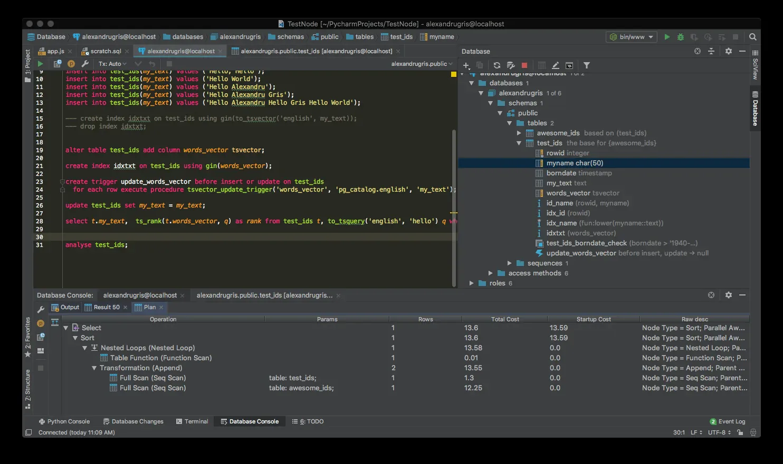The image size is (783, 464).
Task: Collapse the databases node in tree
Action: [x=472, y=83]
